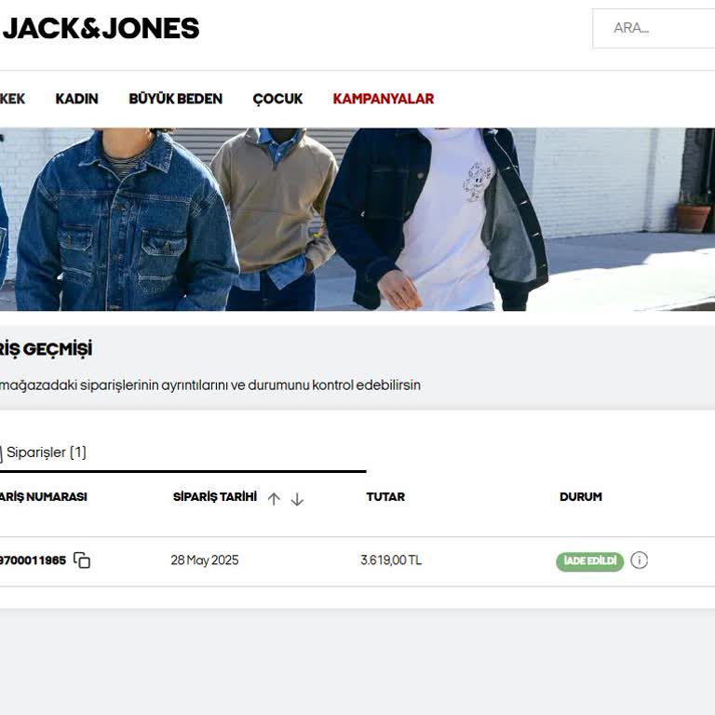Image resolution: width=715 pixels, height=715 pixels.
Task: Open order 9700011965 details
Action: tap(33, 560)
